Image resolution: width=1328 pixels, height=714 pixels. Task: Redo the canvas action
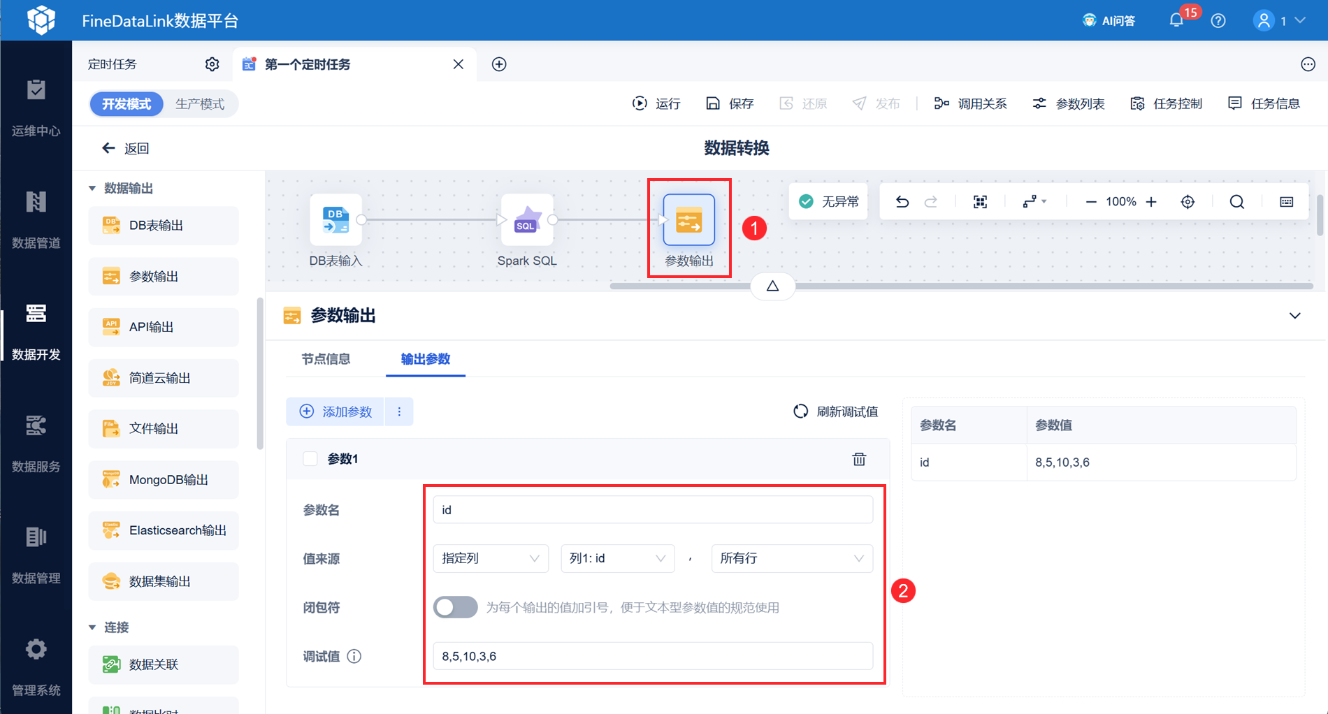pos(931,202)
